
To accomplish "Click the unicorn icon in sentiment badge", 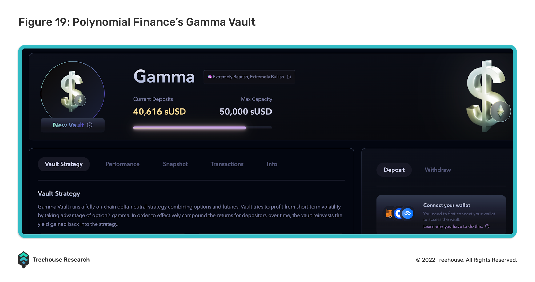I will pos(210,77).
